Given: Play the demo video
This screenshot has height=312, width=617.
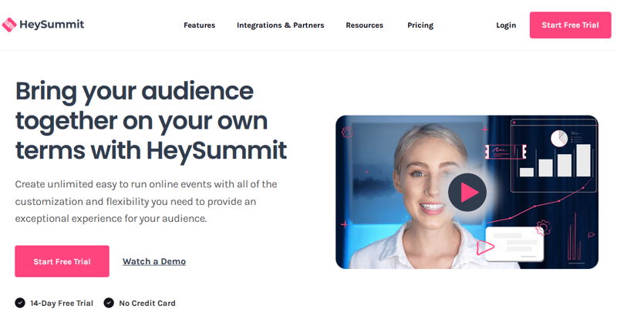Looking at the screenshot, I should point(467,193).
